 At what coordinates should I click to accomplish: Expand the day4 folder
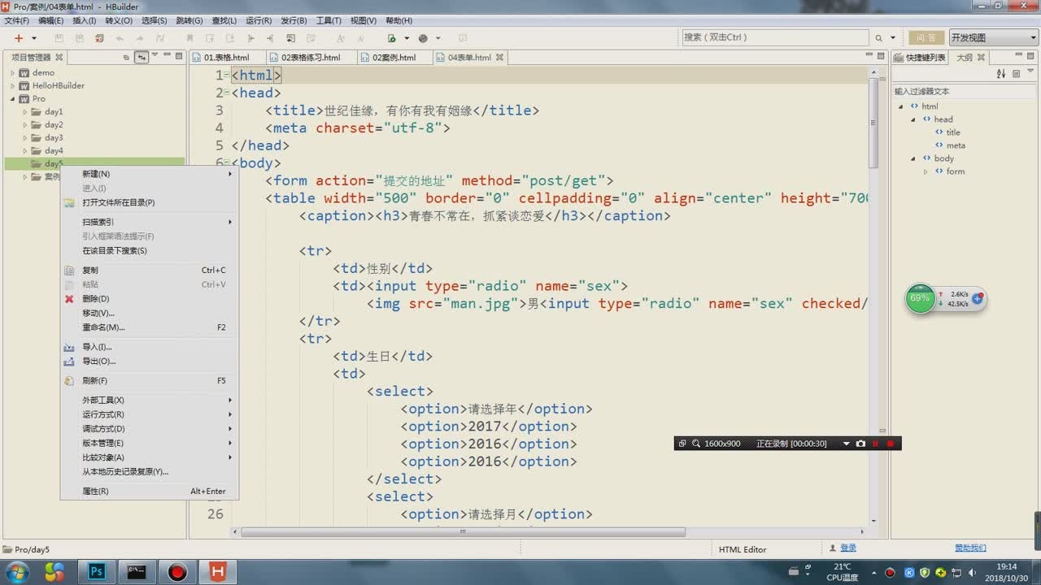coord(25,151)
